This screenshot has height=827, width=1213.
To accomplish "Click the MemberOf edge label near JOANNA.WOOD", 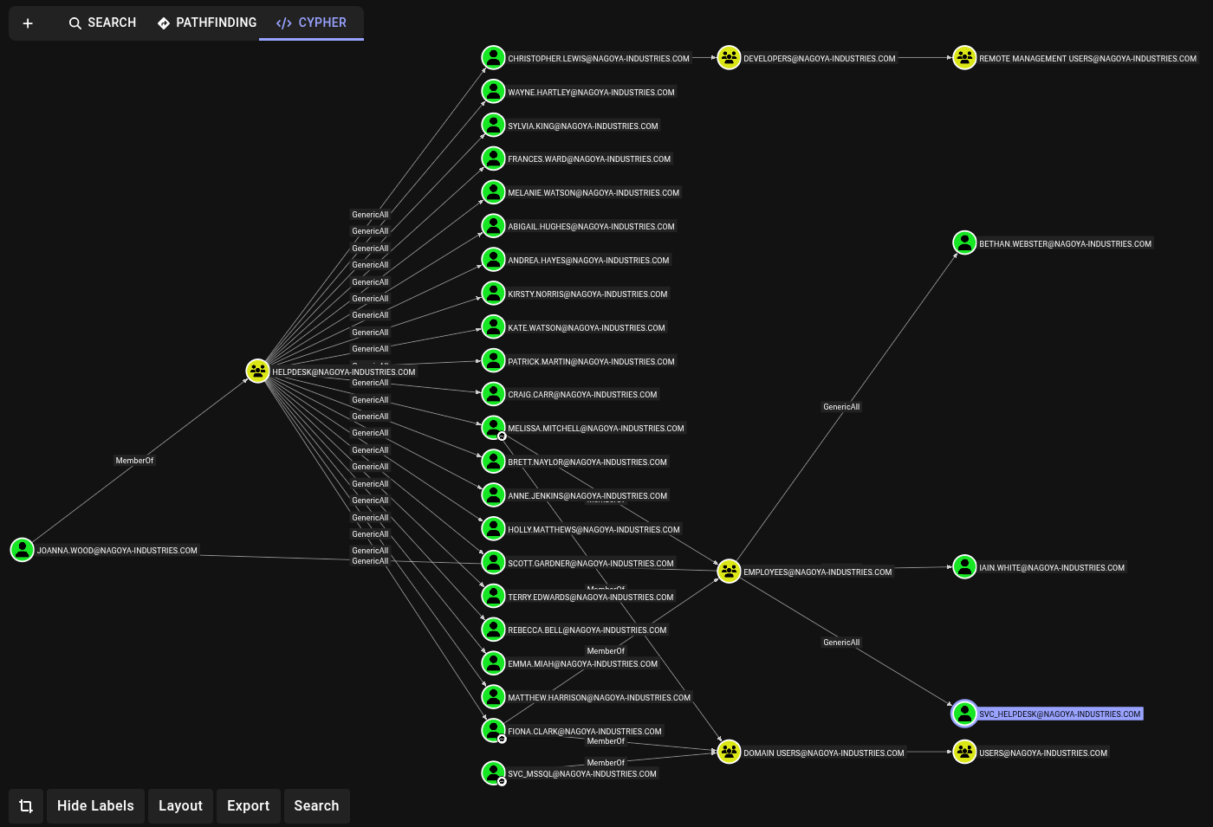I will point(134,461).
